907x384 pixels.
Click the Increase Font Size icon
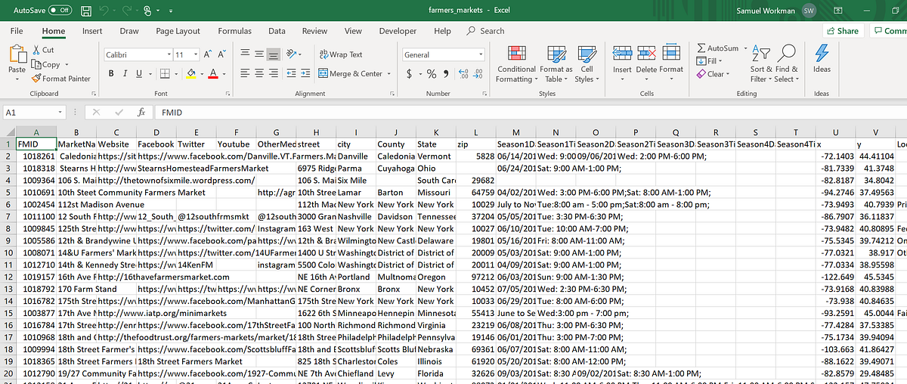tap(206, 54)
